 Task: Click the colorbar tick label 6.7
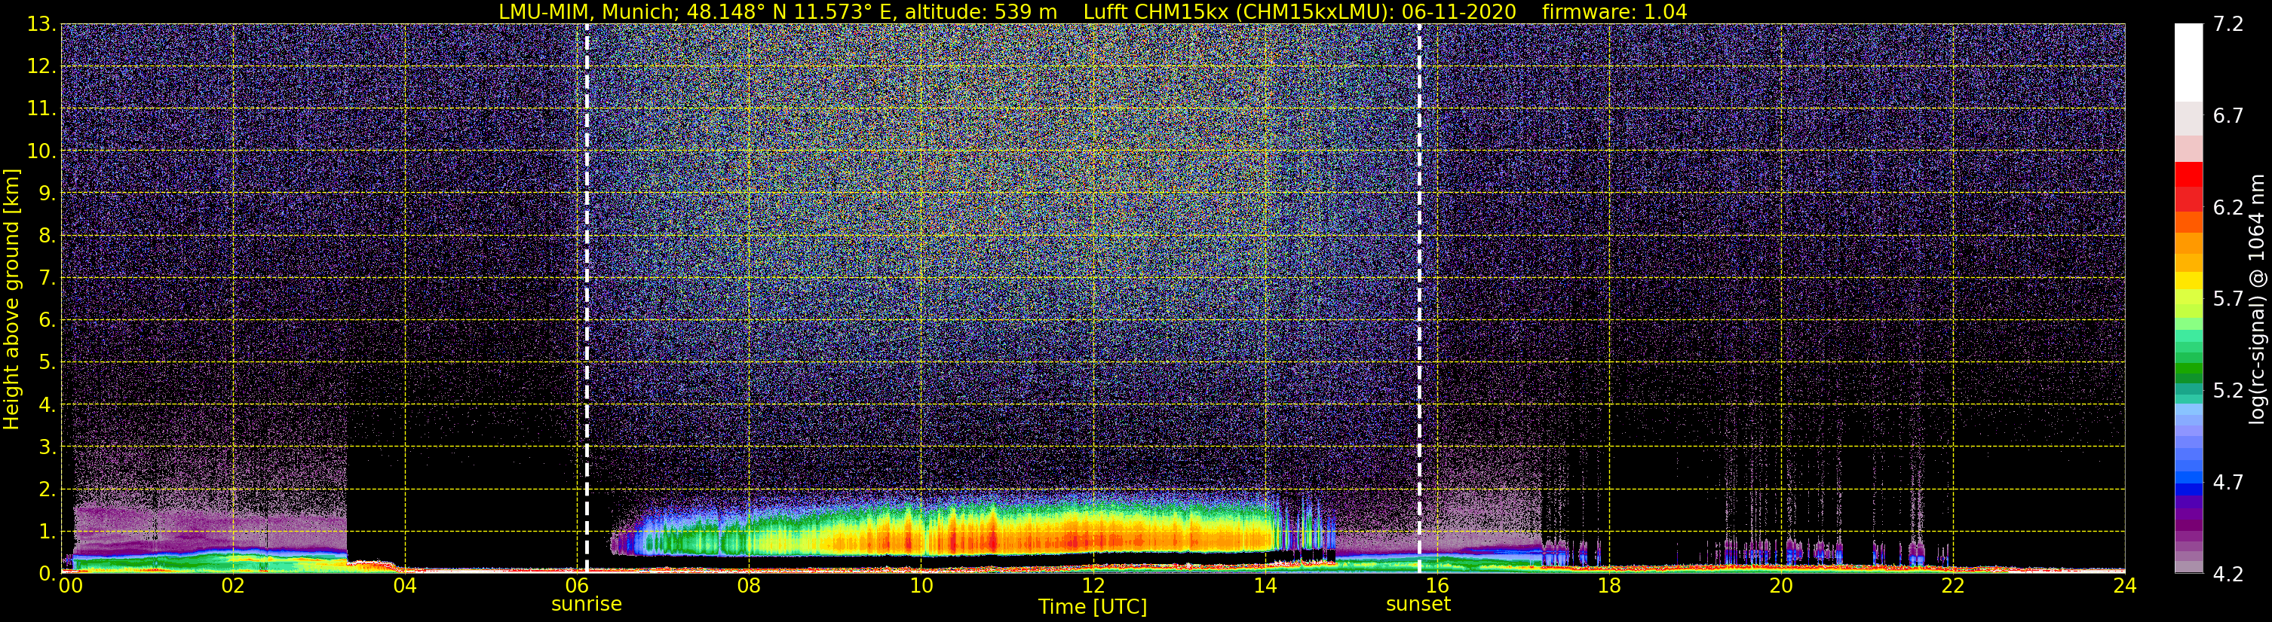[x=2228, y=115]
